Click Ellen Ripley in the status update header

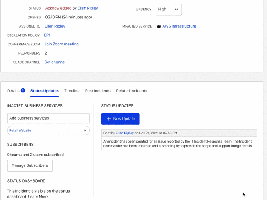click(x=125, y=133)
